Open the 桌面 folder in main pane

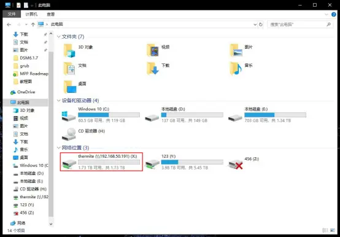click(70, 87)
